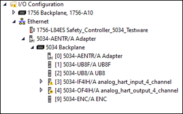Click the 5034-AENTR/A Adapter module icon
This screenshot has width=183, height=114.
pos(31,39)
